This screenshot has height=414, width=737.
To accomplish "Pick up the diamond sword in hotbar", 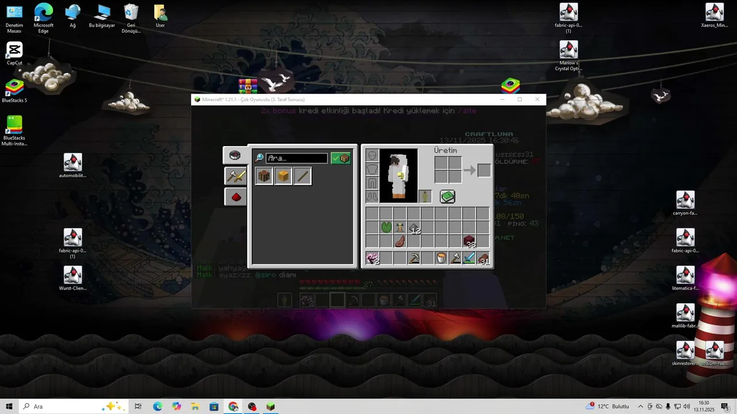I will pos(469,259).
